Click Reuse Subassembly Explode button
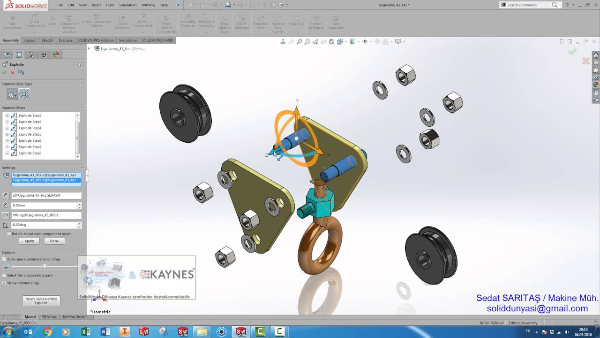Image resolution: width=600 pixels, height=338 pixels. point(41,301)
